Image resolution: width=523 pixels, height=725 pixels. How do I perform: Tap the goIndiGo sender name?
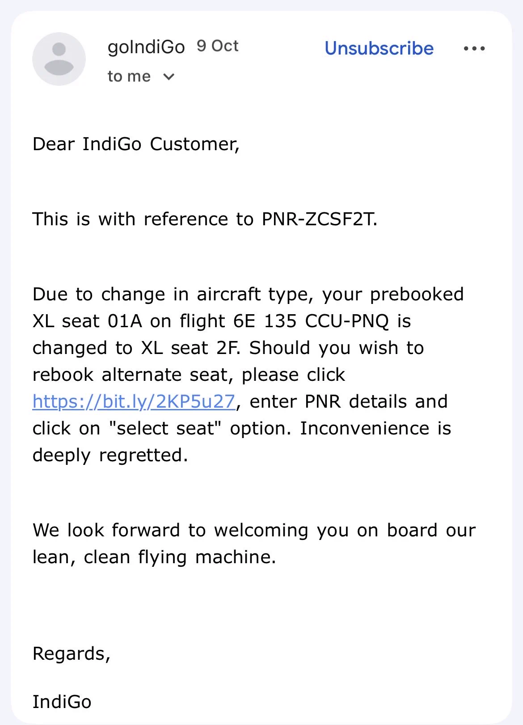[146, 47]
